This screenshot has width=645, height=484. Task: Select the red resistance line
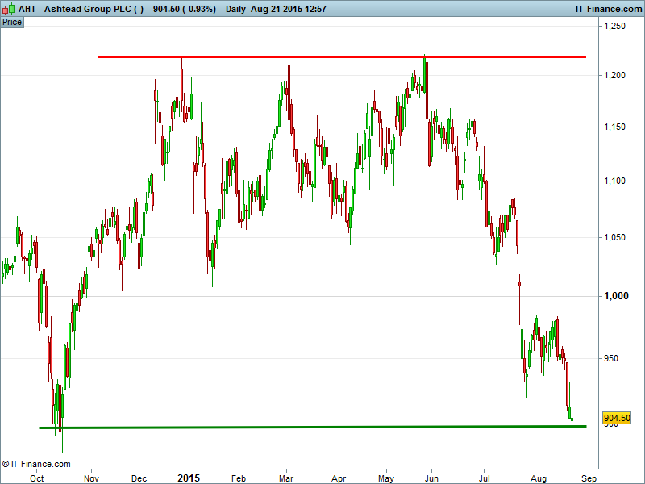pyautogui.click(x=339, y=56)
